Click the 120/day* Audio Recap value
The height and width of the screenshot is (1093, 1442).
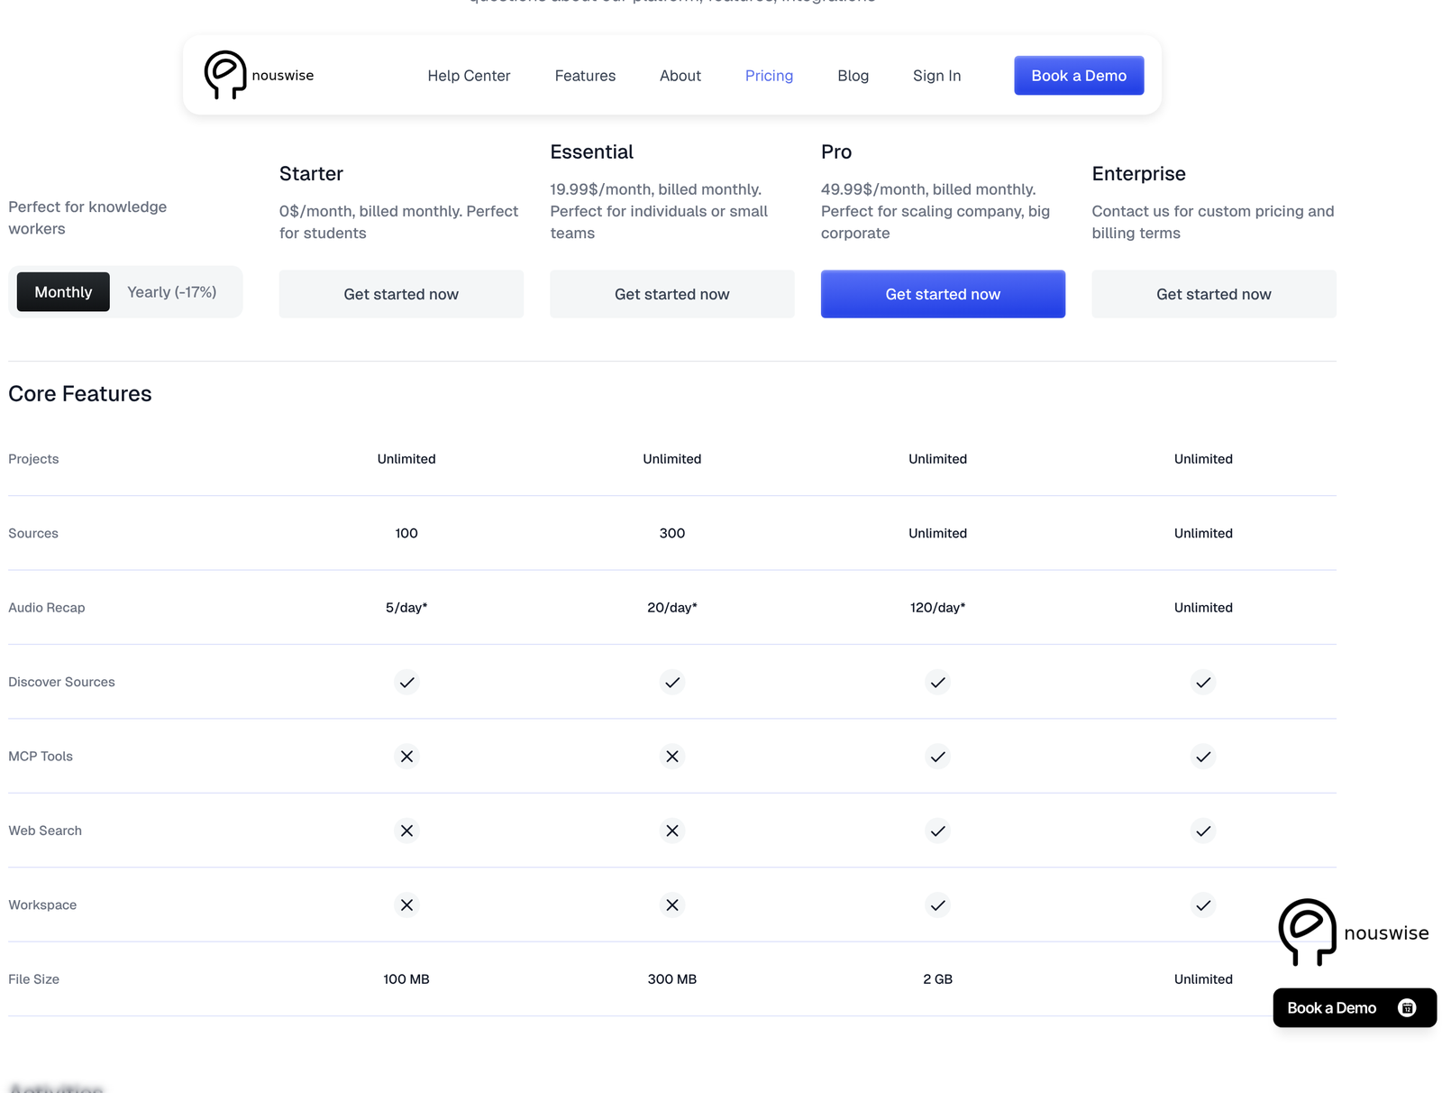tap(937, 608)
